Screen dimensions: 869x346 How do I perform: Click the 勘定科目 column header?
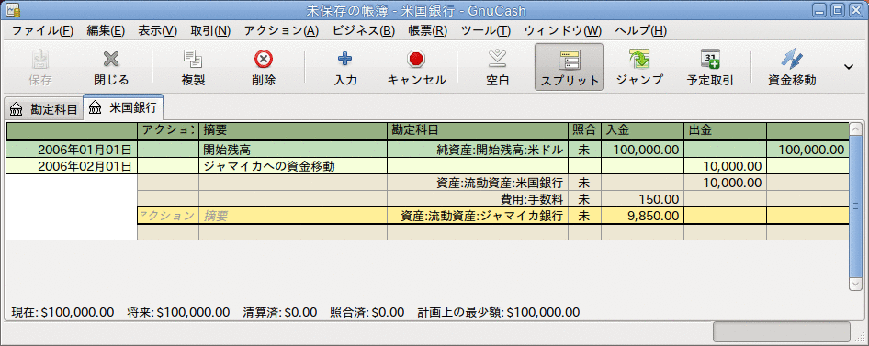click(478, 130)
